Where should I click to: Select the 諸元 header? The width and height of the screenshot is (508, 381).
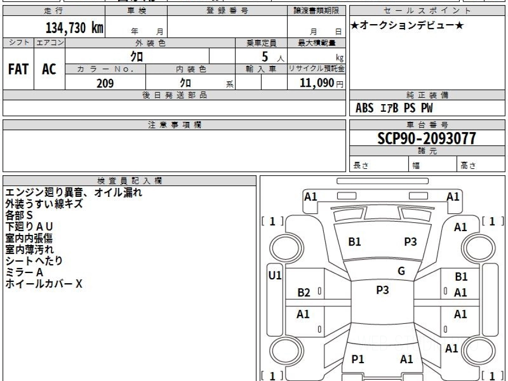tap(427, 151)
